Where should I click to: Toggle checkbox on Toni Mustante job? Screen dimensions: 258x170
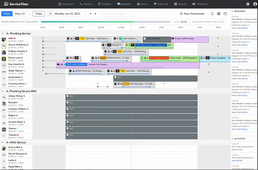(115, 84)
